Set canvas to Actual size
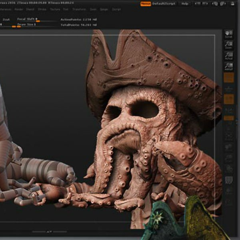This screenshot has width=240, height=240. click(229, 56)
